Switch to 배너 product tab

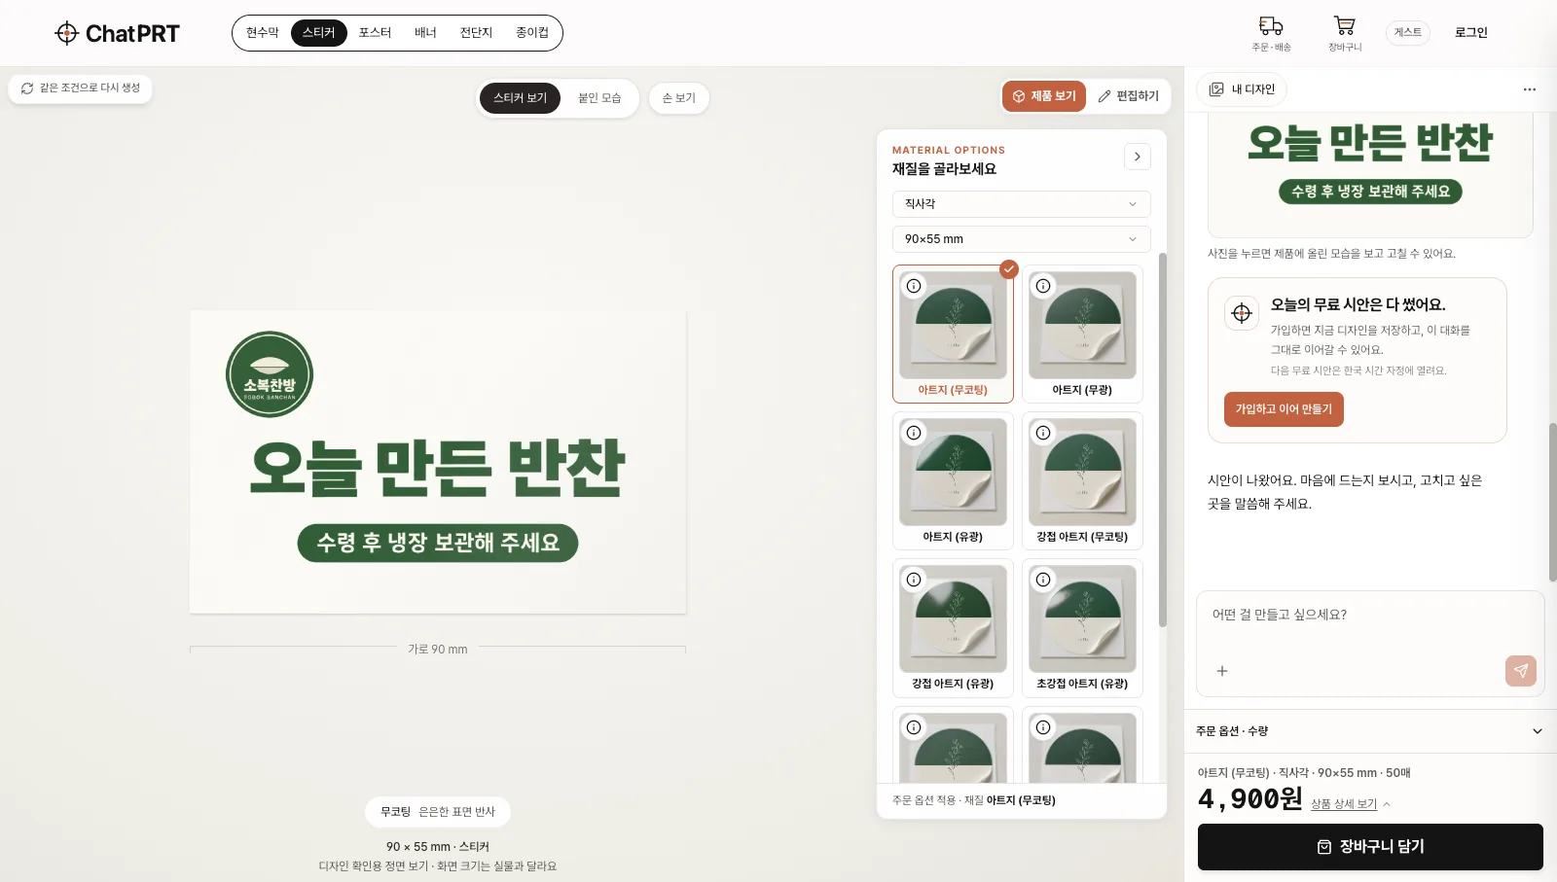[x=425, y=33]
